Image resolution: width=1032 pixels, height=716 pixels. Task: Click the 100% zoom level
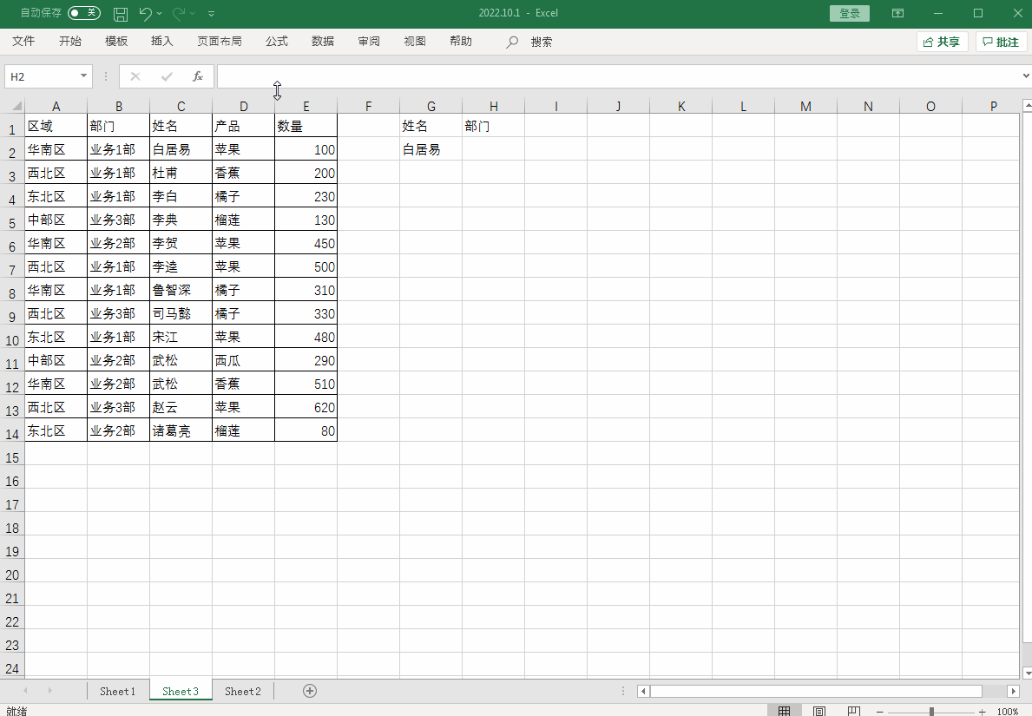tap(1008, 712)
